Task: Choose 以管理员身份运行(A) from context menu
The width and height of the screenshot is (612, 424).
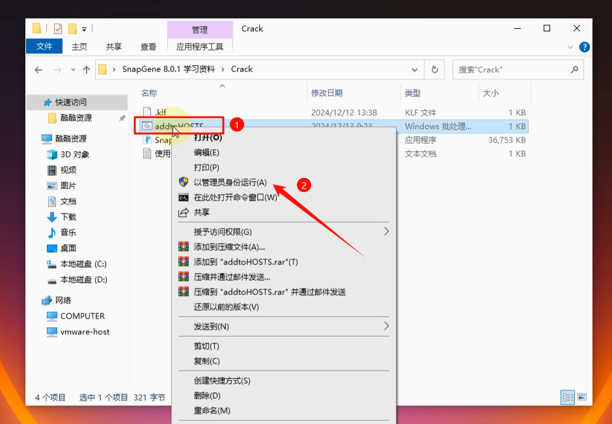Action: (x=230, y=182)
